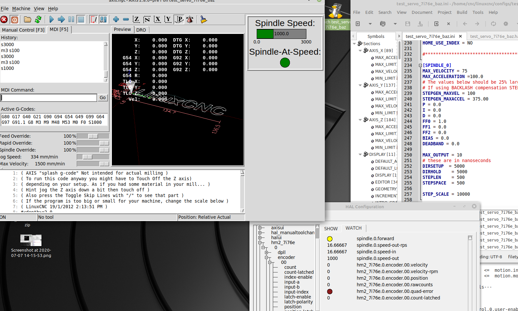This screenshot has height=311, width=518.
Task: Select perspective P view in preview
Action: coord(179,20)
